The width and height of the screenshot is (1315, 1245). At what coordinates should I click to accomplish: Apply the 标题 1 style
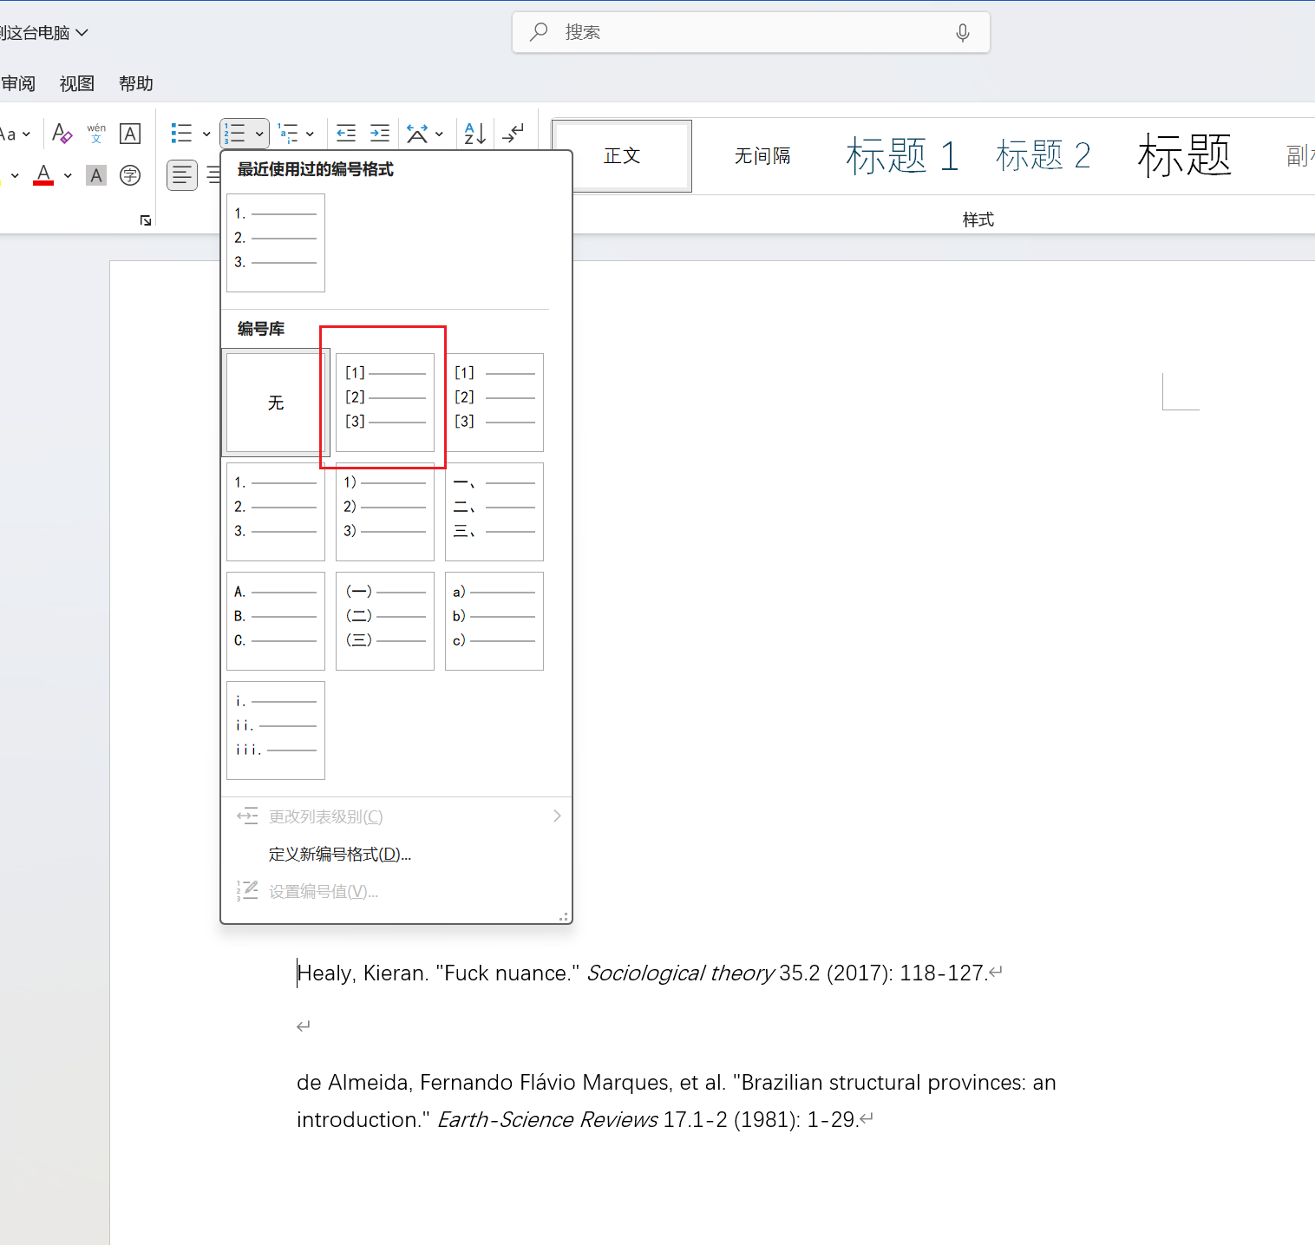coord(902,156)
